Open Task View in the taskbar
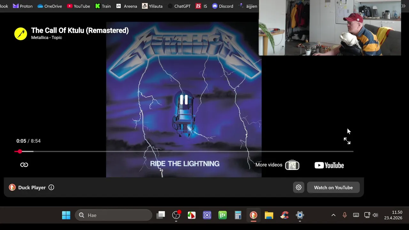The image size is (409, 230). [x=161, y=215]
